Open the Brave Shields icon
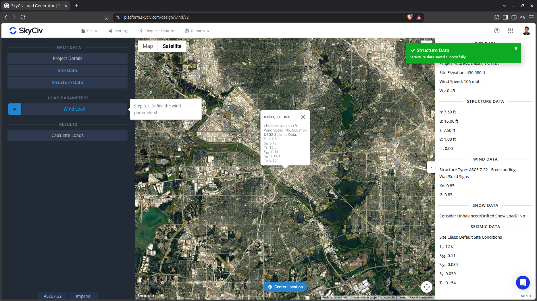The height and width of the screenshot is (301, 537). (410, 17)
